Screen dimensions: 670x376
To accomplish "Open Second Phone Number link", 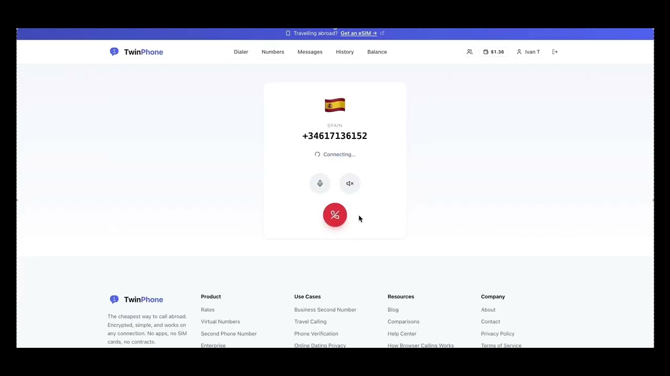I will click(229, 334).
